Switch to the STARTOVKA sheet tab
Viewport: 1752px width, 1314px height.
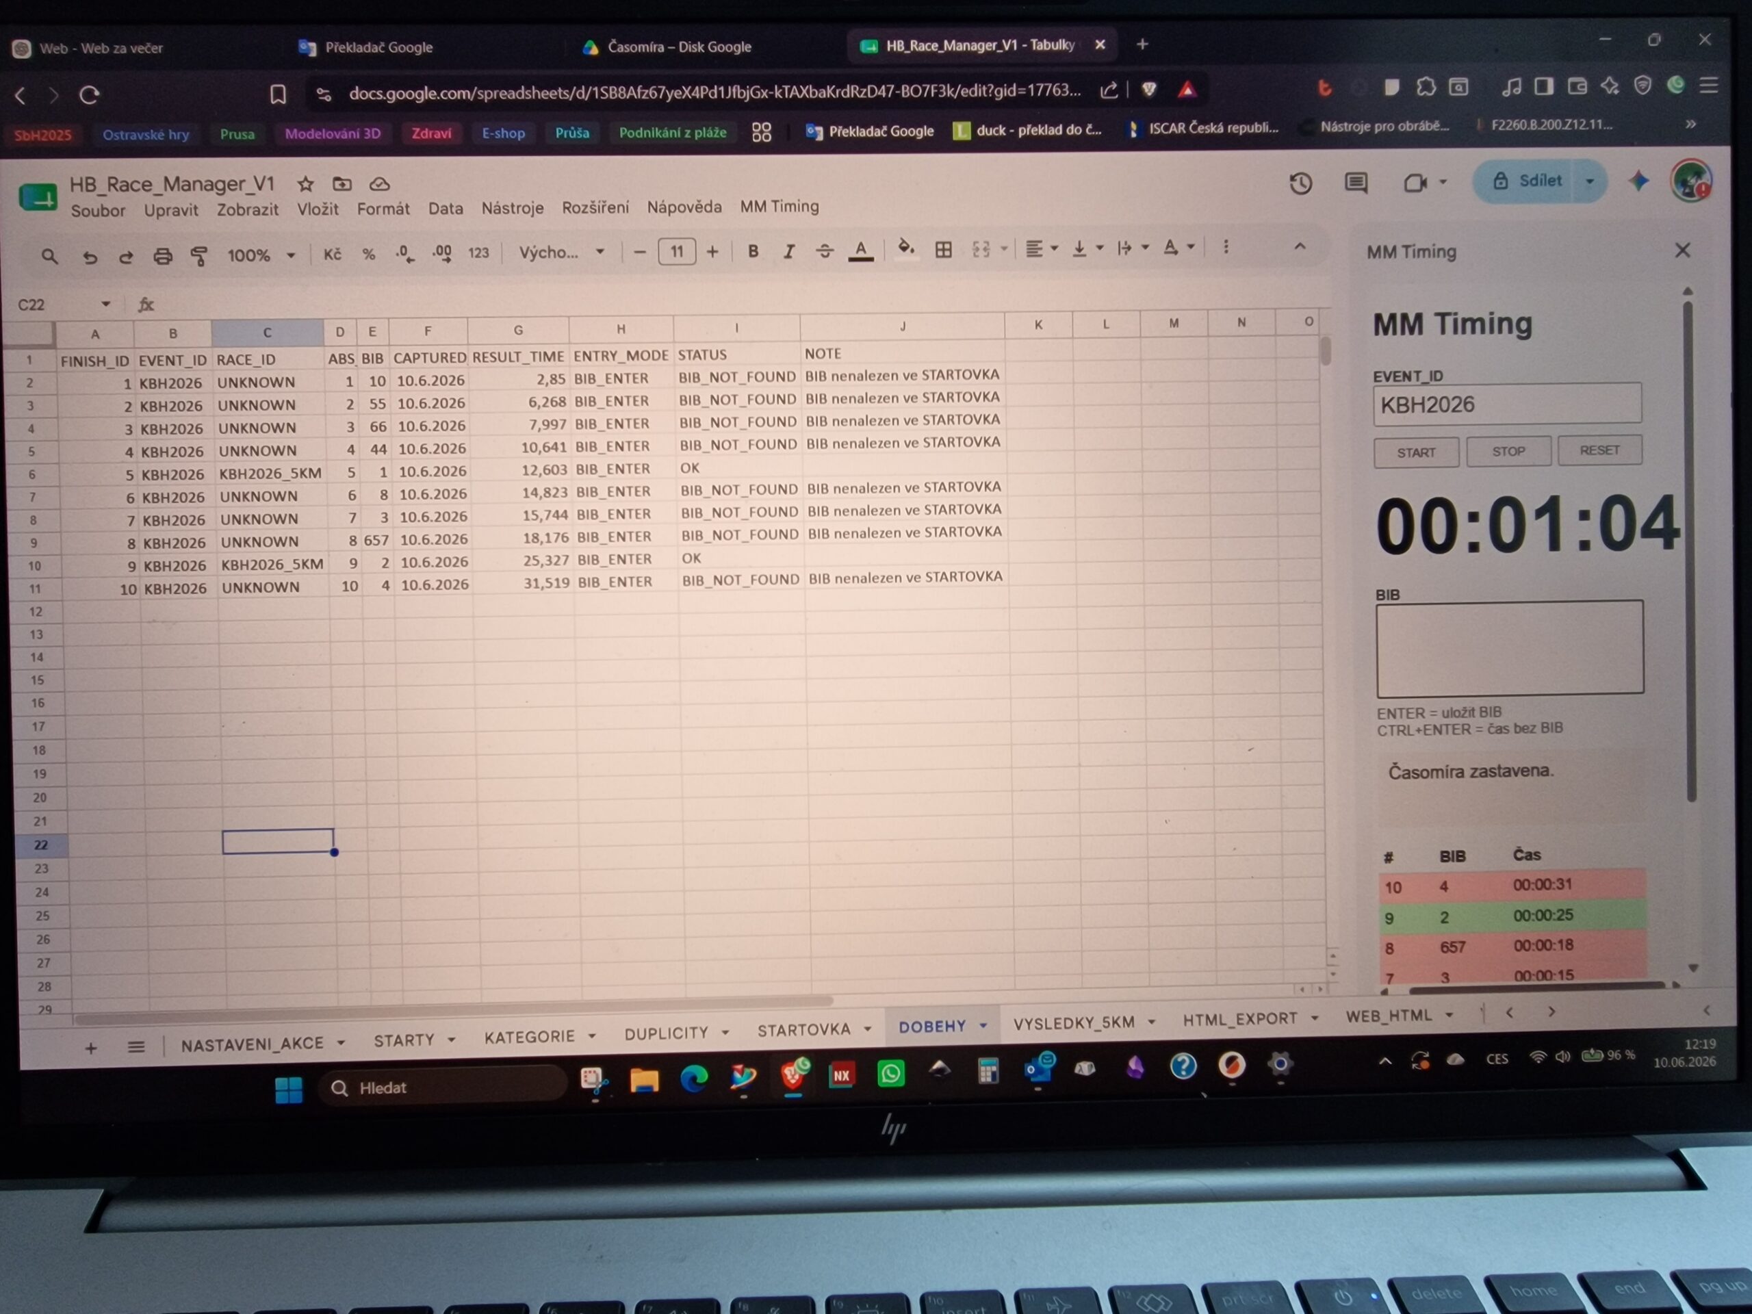pyautogui.click(x=803, y=1030)
